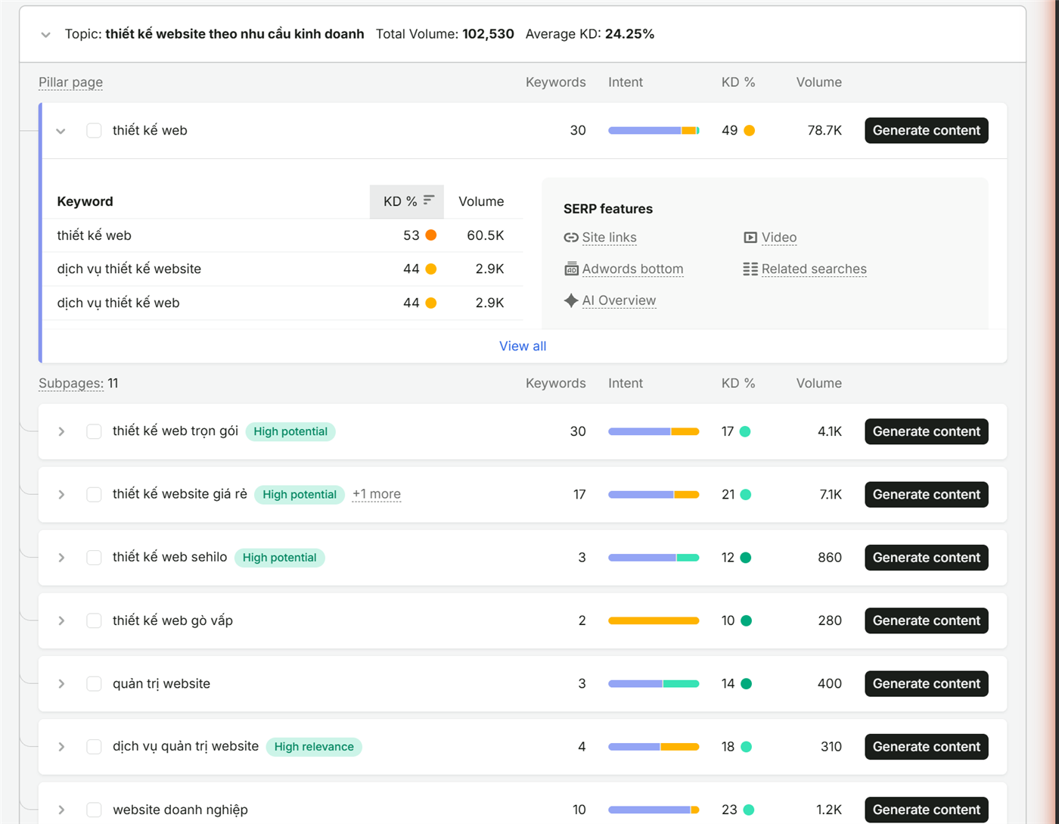Check the thiết kế web sehilo checkbox
The image size is (1059, 824).
94,558
